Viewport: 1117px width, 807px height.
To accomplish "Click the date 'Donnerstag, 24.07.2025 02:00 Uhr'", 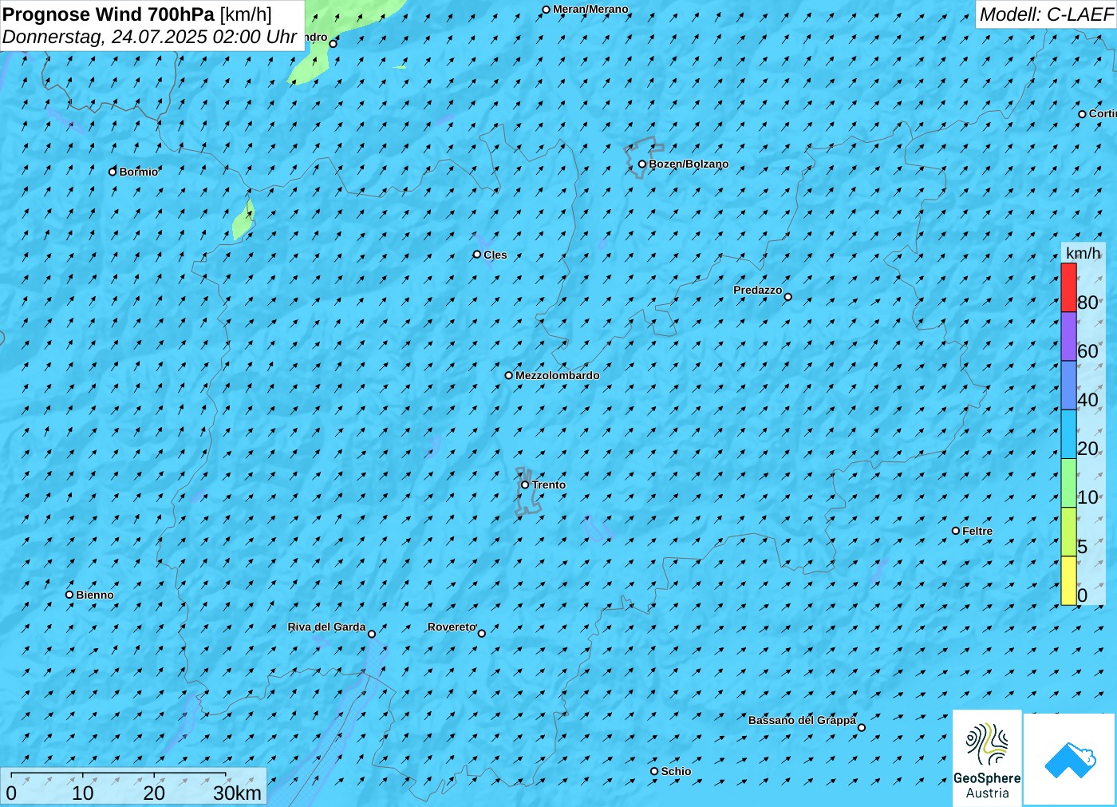I will pos(149,37).
